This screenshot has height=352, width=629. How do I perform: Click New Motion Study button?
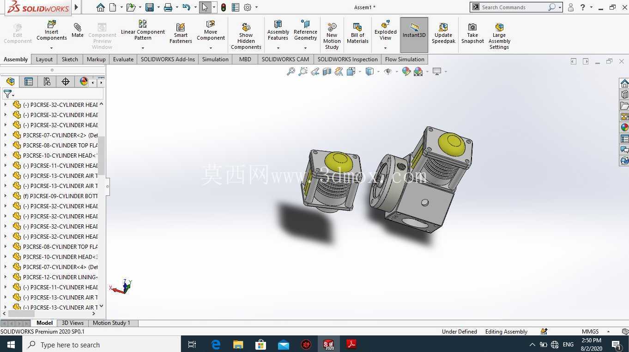coord(332,35)
